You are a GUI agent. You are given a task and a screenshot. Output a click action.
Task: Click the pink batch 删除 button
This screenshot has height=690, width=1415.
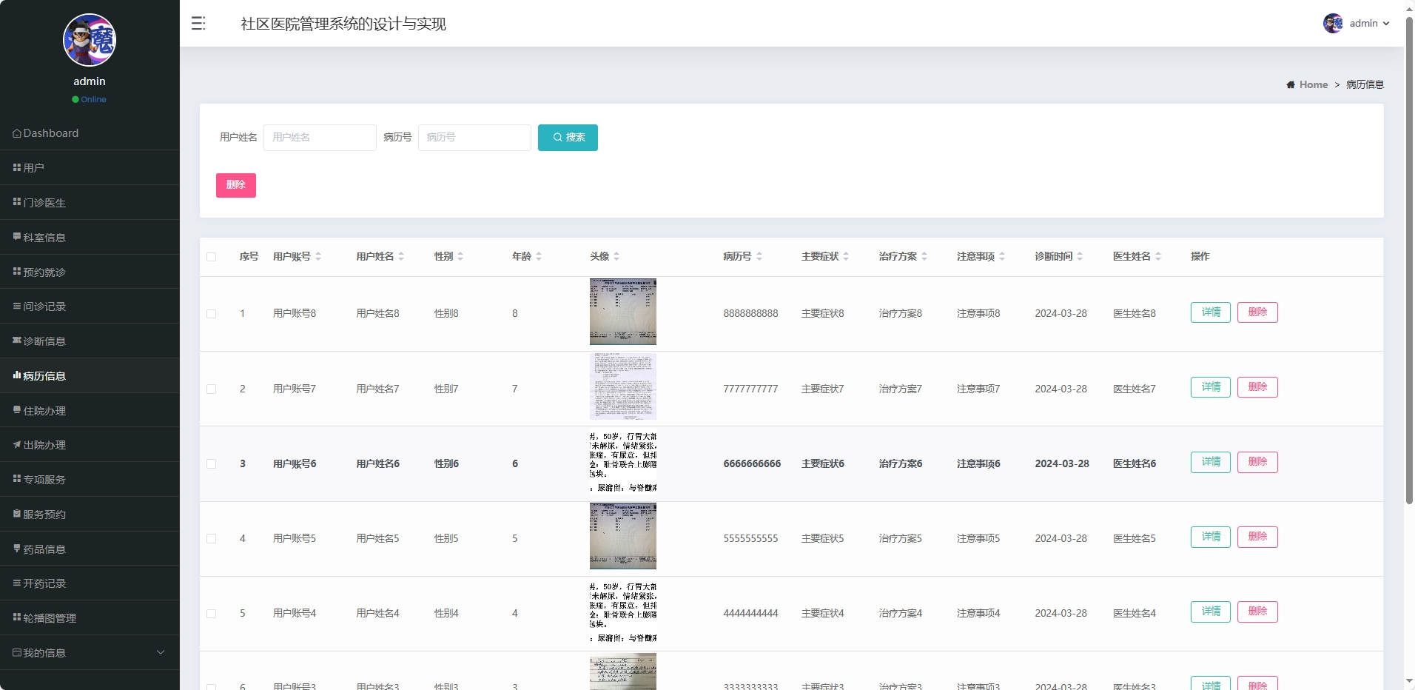click(x=236, y=185)
